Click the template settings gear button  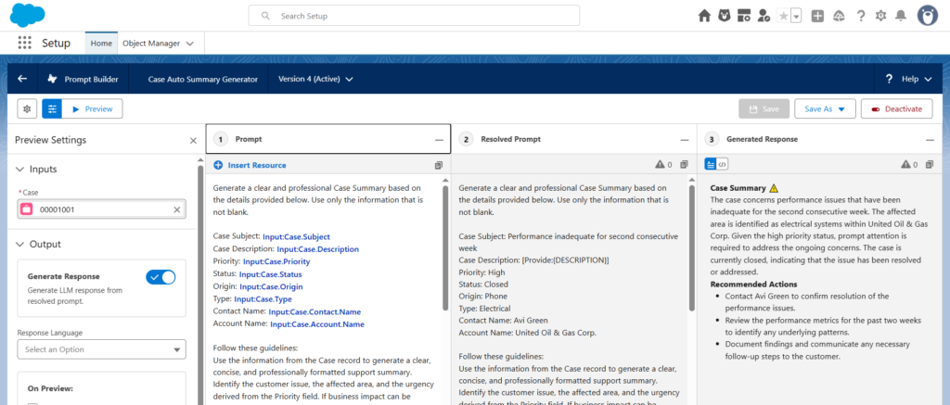pos(27,109)
